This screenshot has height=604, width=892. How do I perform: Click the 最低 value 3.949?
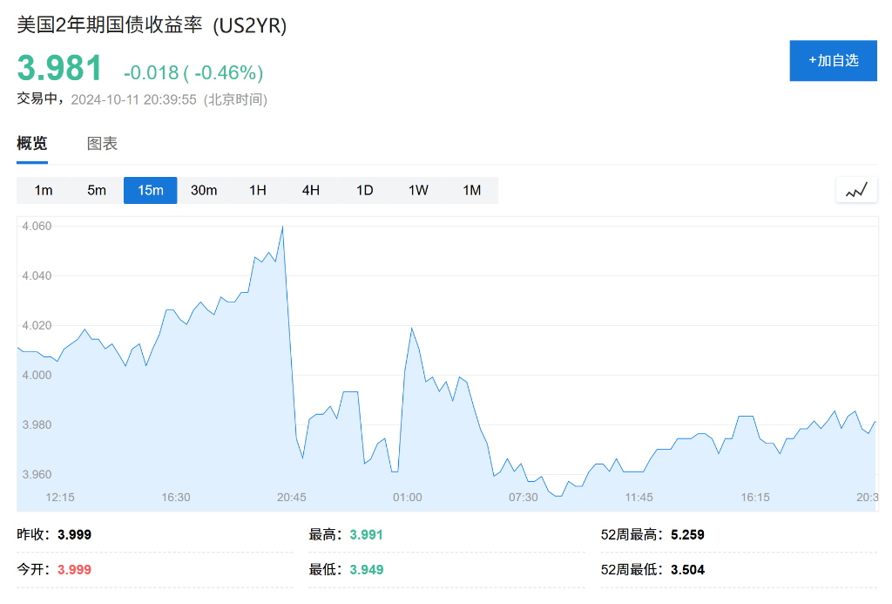coord(366,569)
